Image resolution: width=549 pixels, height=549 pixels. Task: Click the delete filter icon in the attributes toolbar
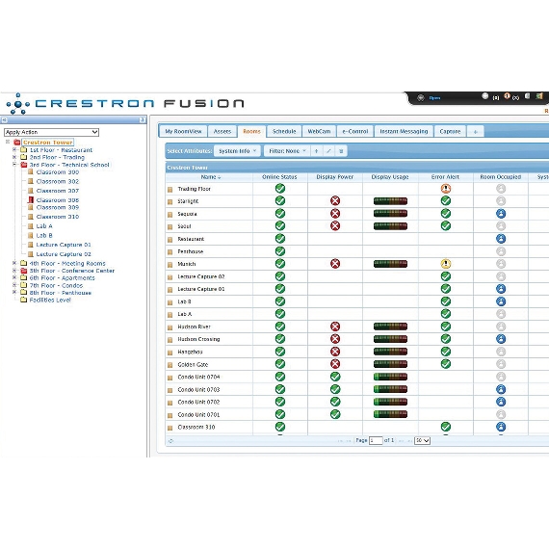click(341, 151)
